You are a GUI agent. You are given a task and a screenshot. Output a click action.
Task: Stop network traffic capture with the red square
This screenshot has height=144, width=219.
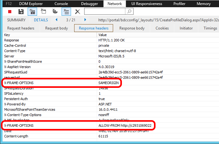(10, 12)
